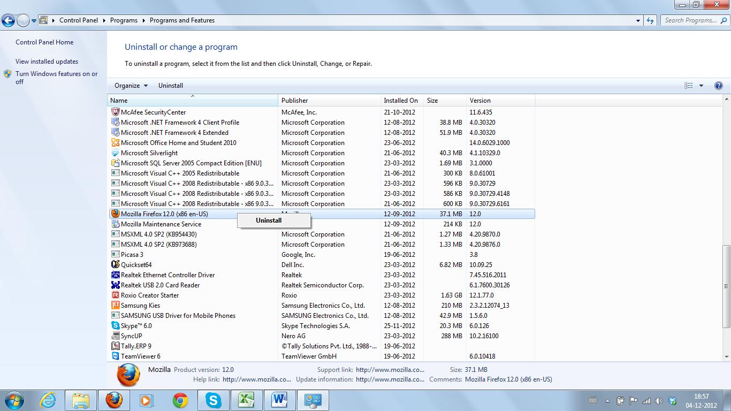Click the volume speaker tray icon

pyautogui.click(x=659, y=400)
